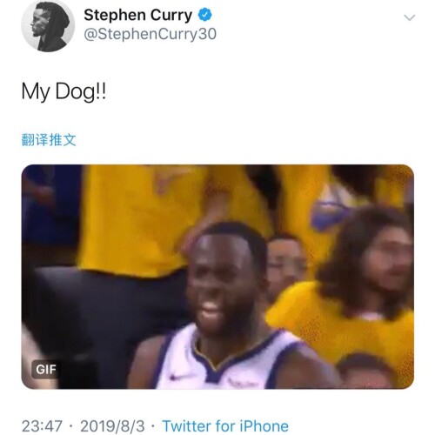Open Stephen Curry's profile avatar
This screenshot has width=435, height=435.
pos(48,25)
